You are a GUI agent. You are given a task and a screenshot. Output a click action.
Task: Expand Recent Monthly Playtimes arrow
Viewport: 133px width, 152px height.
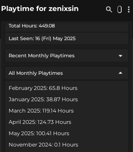[120, 56]
